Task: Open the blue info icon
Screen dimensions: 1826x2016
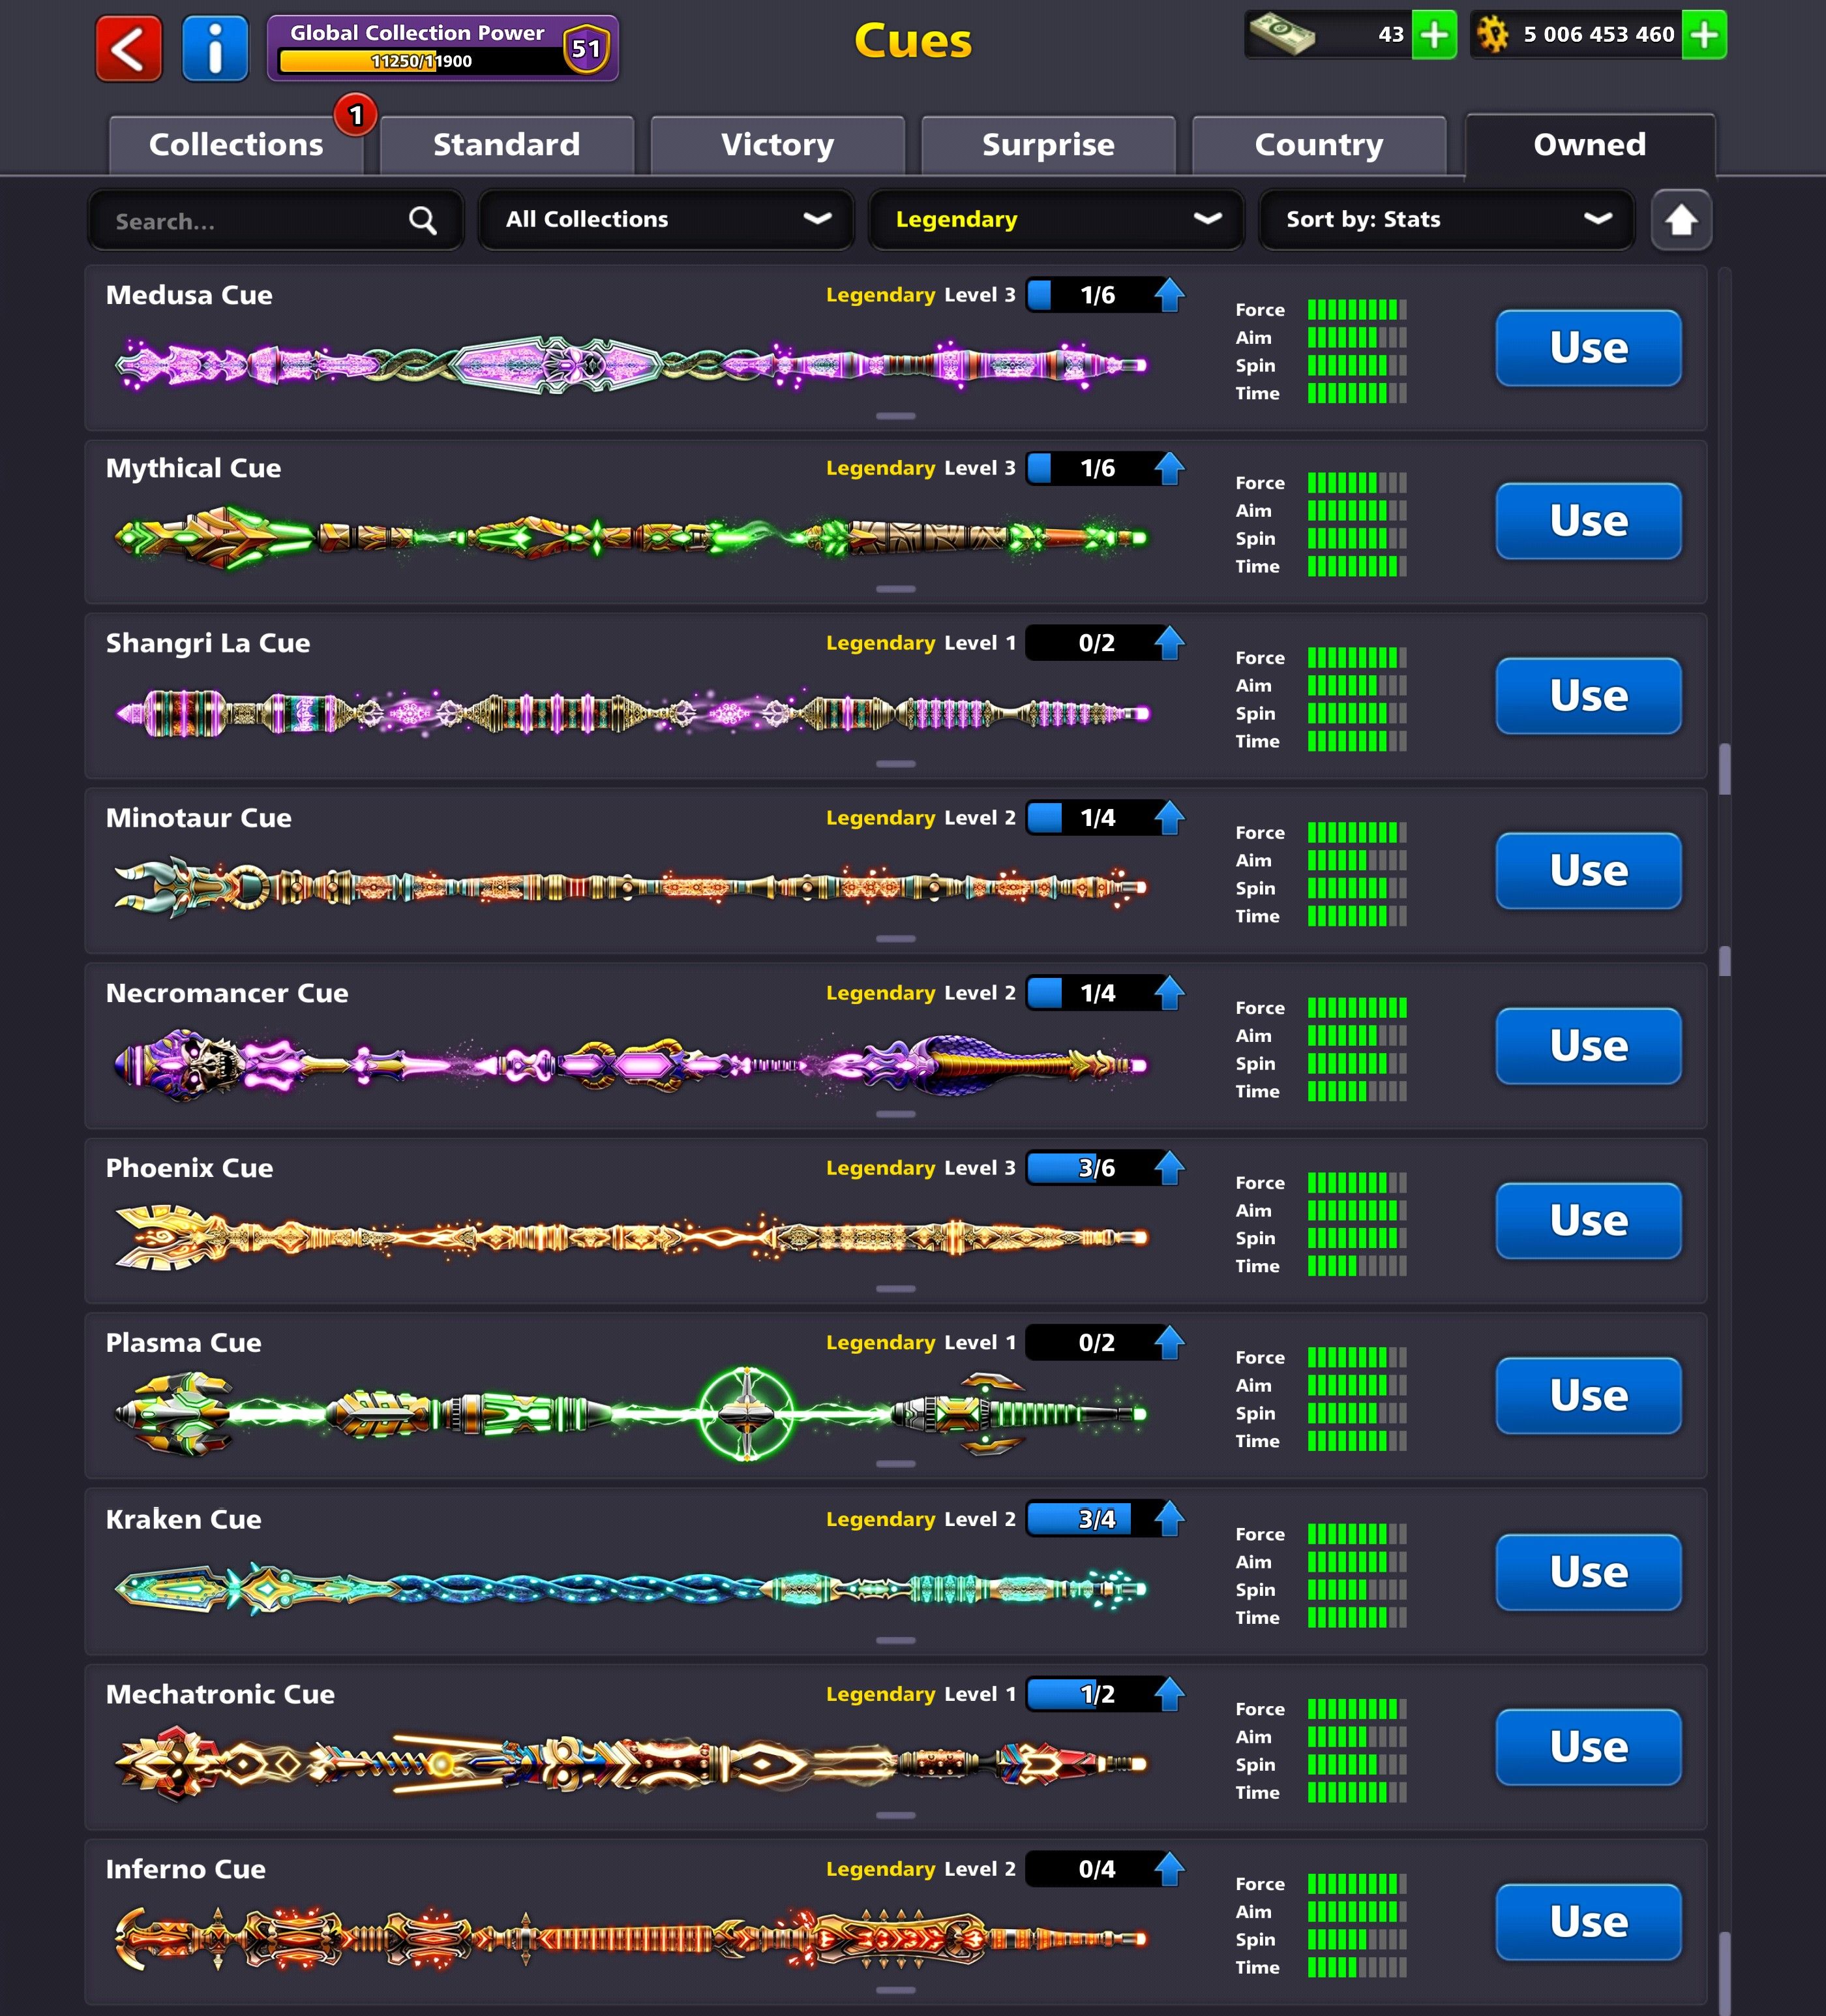Action: pos(214,48)
